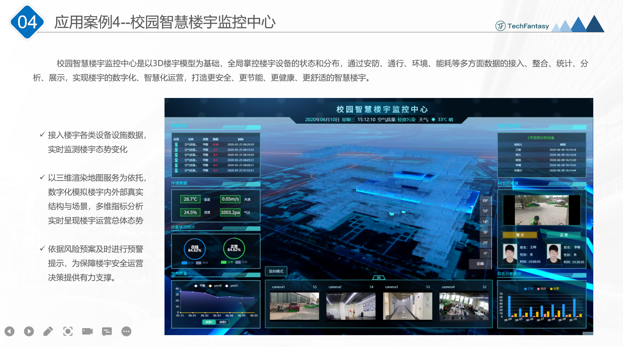Click the sun weather icon in dashboard header
The height and width of the screenshot is (347, 623).
433,119
